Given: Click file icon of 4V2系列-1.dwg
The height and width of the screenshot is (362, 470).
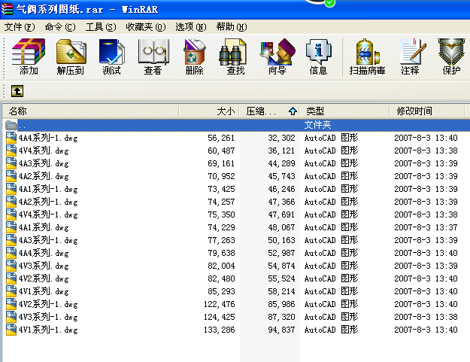Looking at the screenshot, I should click(x=11, y=304).
